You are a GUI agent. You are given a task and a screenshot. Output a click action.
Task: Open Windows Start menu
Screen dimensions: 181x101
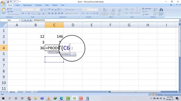(x=3, y=98)
